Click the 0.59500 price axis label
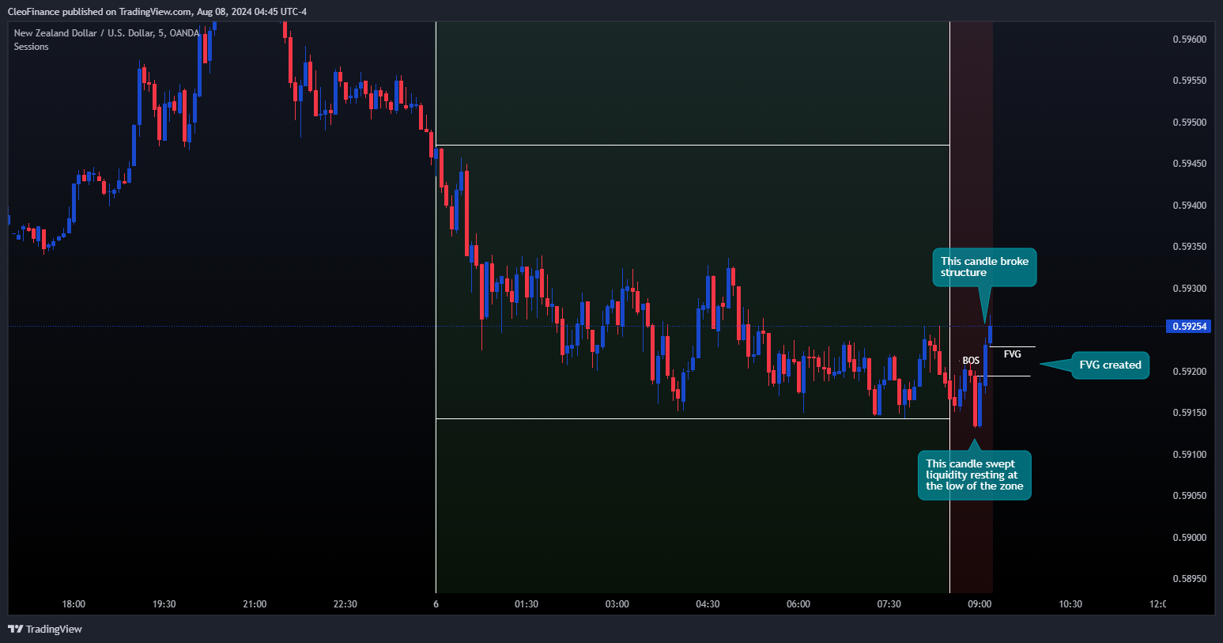 (x=1189, y=123)
